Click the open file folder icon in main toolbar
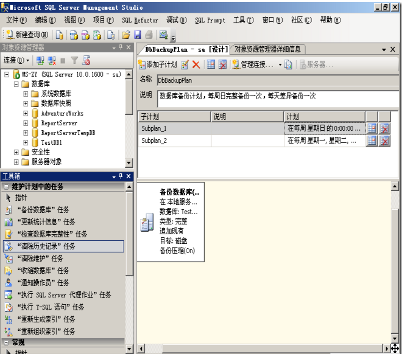 tap(125, 35)
